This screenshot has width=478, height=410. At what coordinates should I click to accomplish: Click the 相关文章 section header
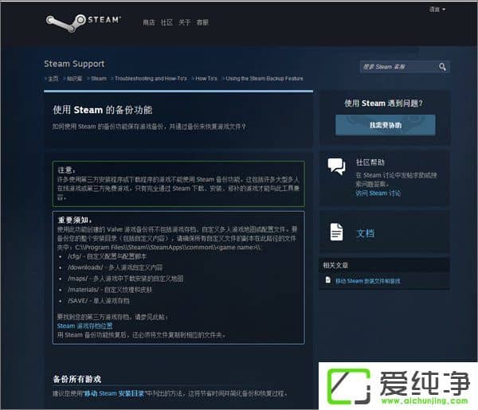pos(335,265)
